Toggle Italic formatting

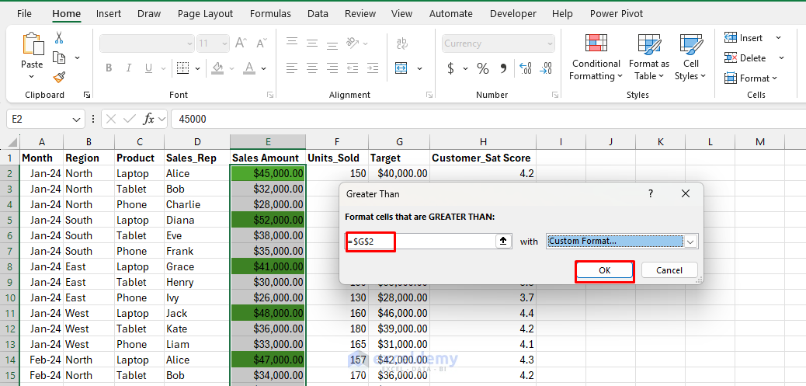click(128, 68)
